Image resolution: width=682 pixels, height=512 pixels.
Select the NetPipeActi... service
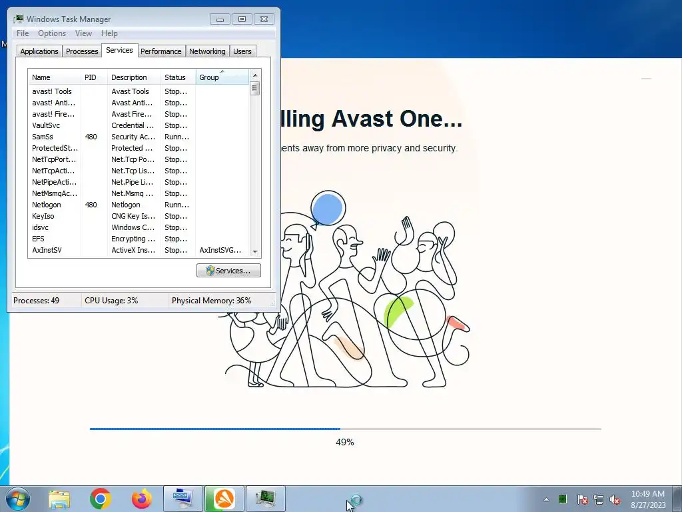pyautogui.click(x=139, y=182)
